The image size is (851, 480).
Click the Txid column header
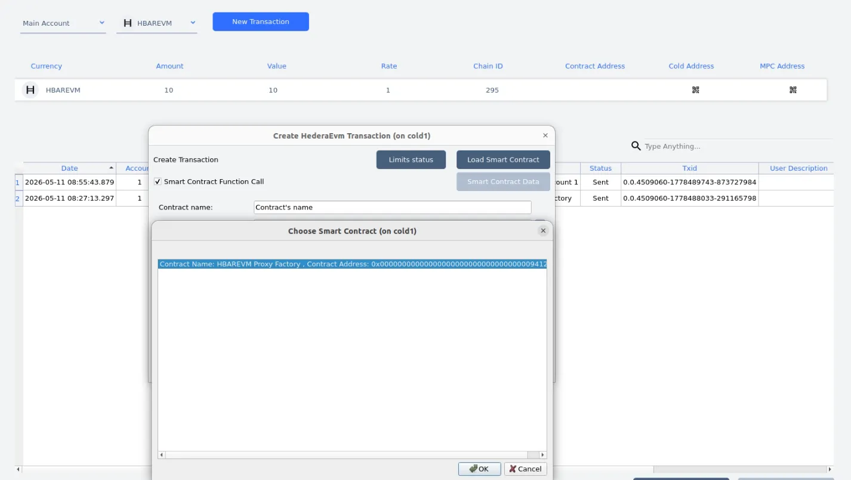[690, 168]
